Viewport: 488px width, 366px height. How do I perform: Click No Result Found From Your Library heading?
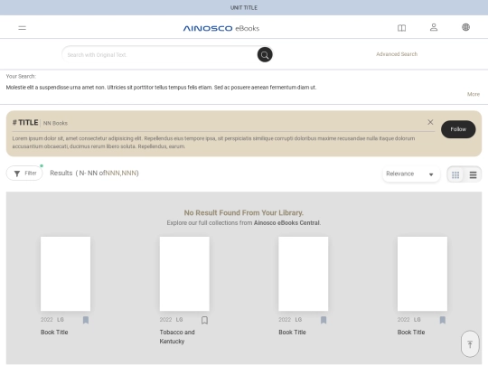click(x=244, y=213)
